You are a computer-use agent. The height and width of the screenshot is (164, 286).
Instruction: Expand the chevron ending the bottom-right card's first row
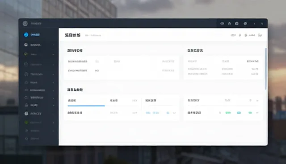click(257, 101)
